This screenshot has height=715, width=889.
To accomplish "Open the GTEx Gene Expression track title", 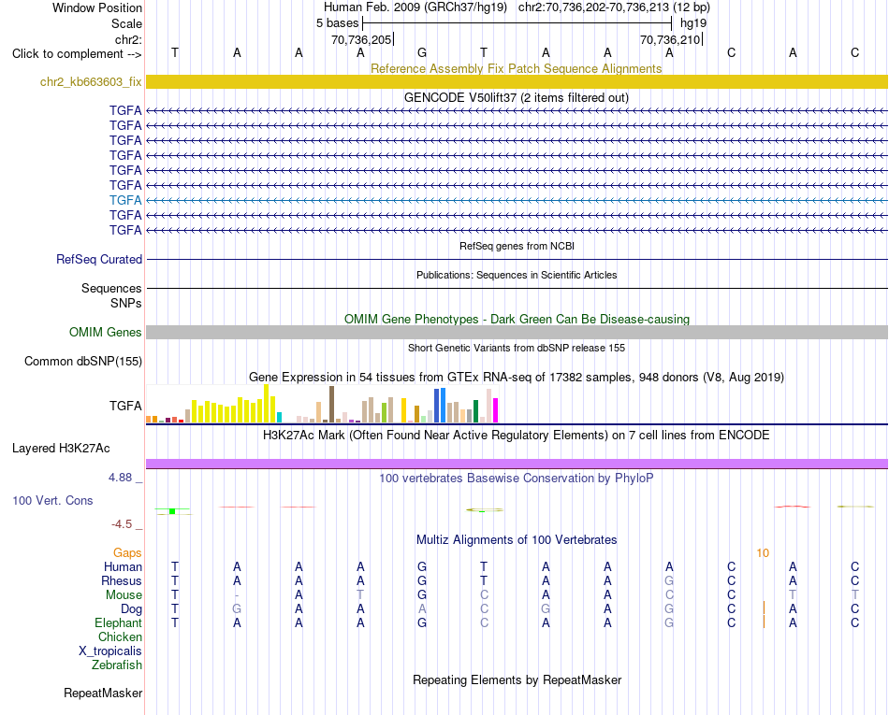I will click(517, 377).
